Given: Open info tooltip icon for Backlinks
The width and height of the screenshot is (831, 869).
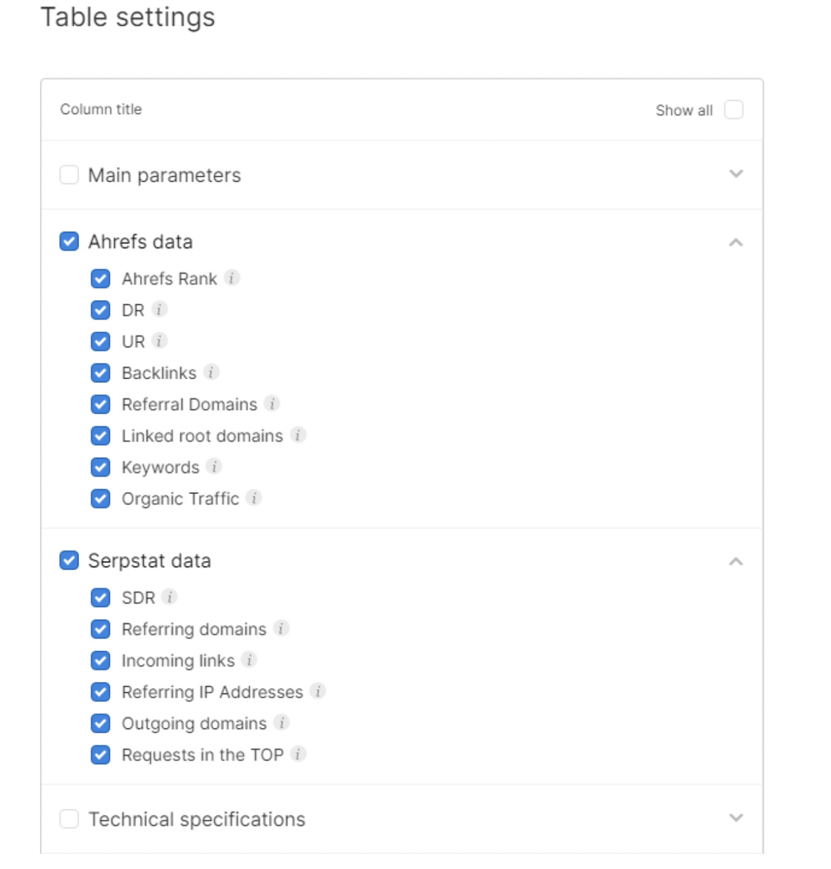Looking at the screenshot, I should 211,372.
